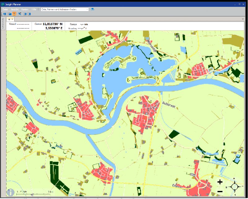Image resolution: width=248 pixels, height=199 pixels.
Task: Toggle the highlighted orange toolbar button
Action: [x=14, y=14]
